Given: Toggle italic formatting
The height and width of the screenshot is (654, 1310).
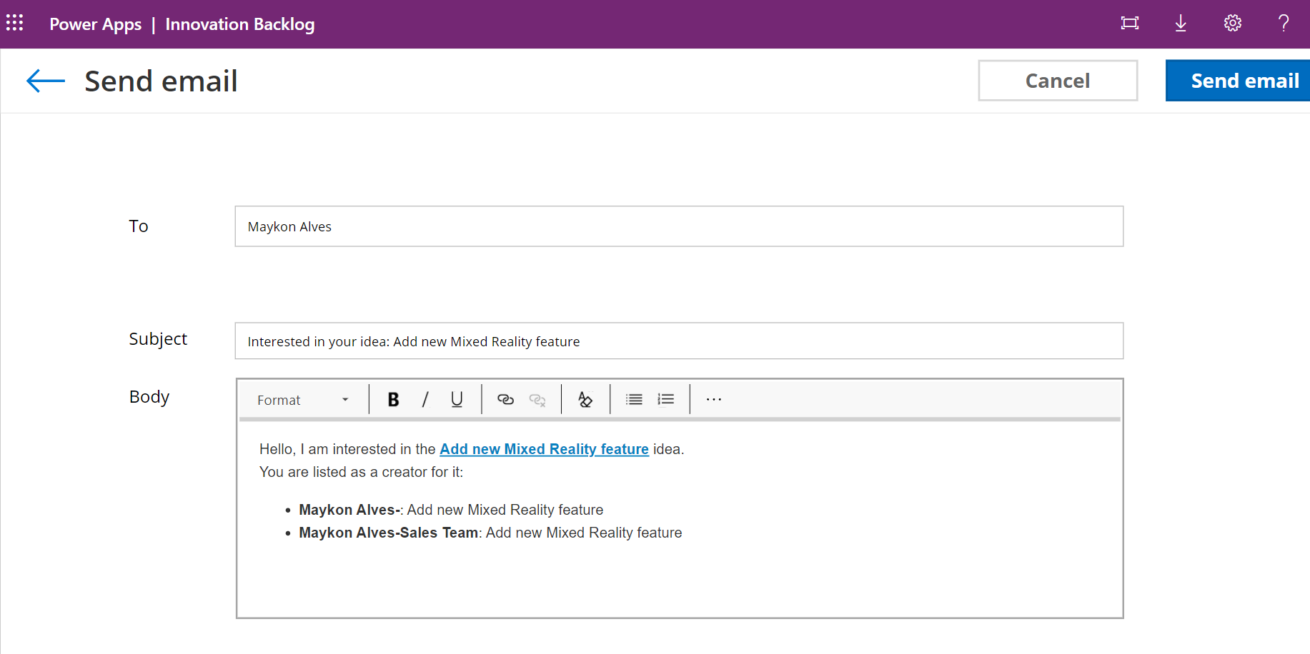Looking at the screenshot, I should click(425, 399).
